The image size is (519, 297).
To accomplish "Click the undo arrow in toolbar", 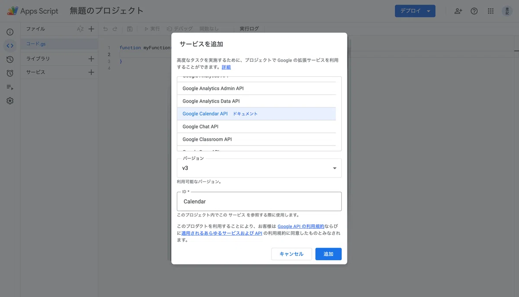I will pos(105,29).
